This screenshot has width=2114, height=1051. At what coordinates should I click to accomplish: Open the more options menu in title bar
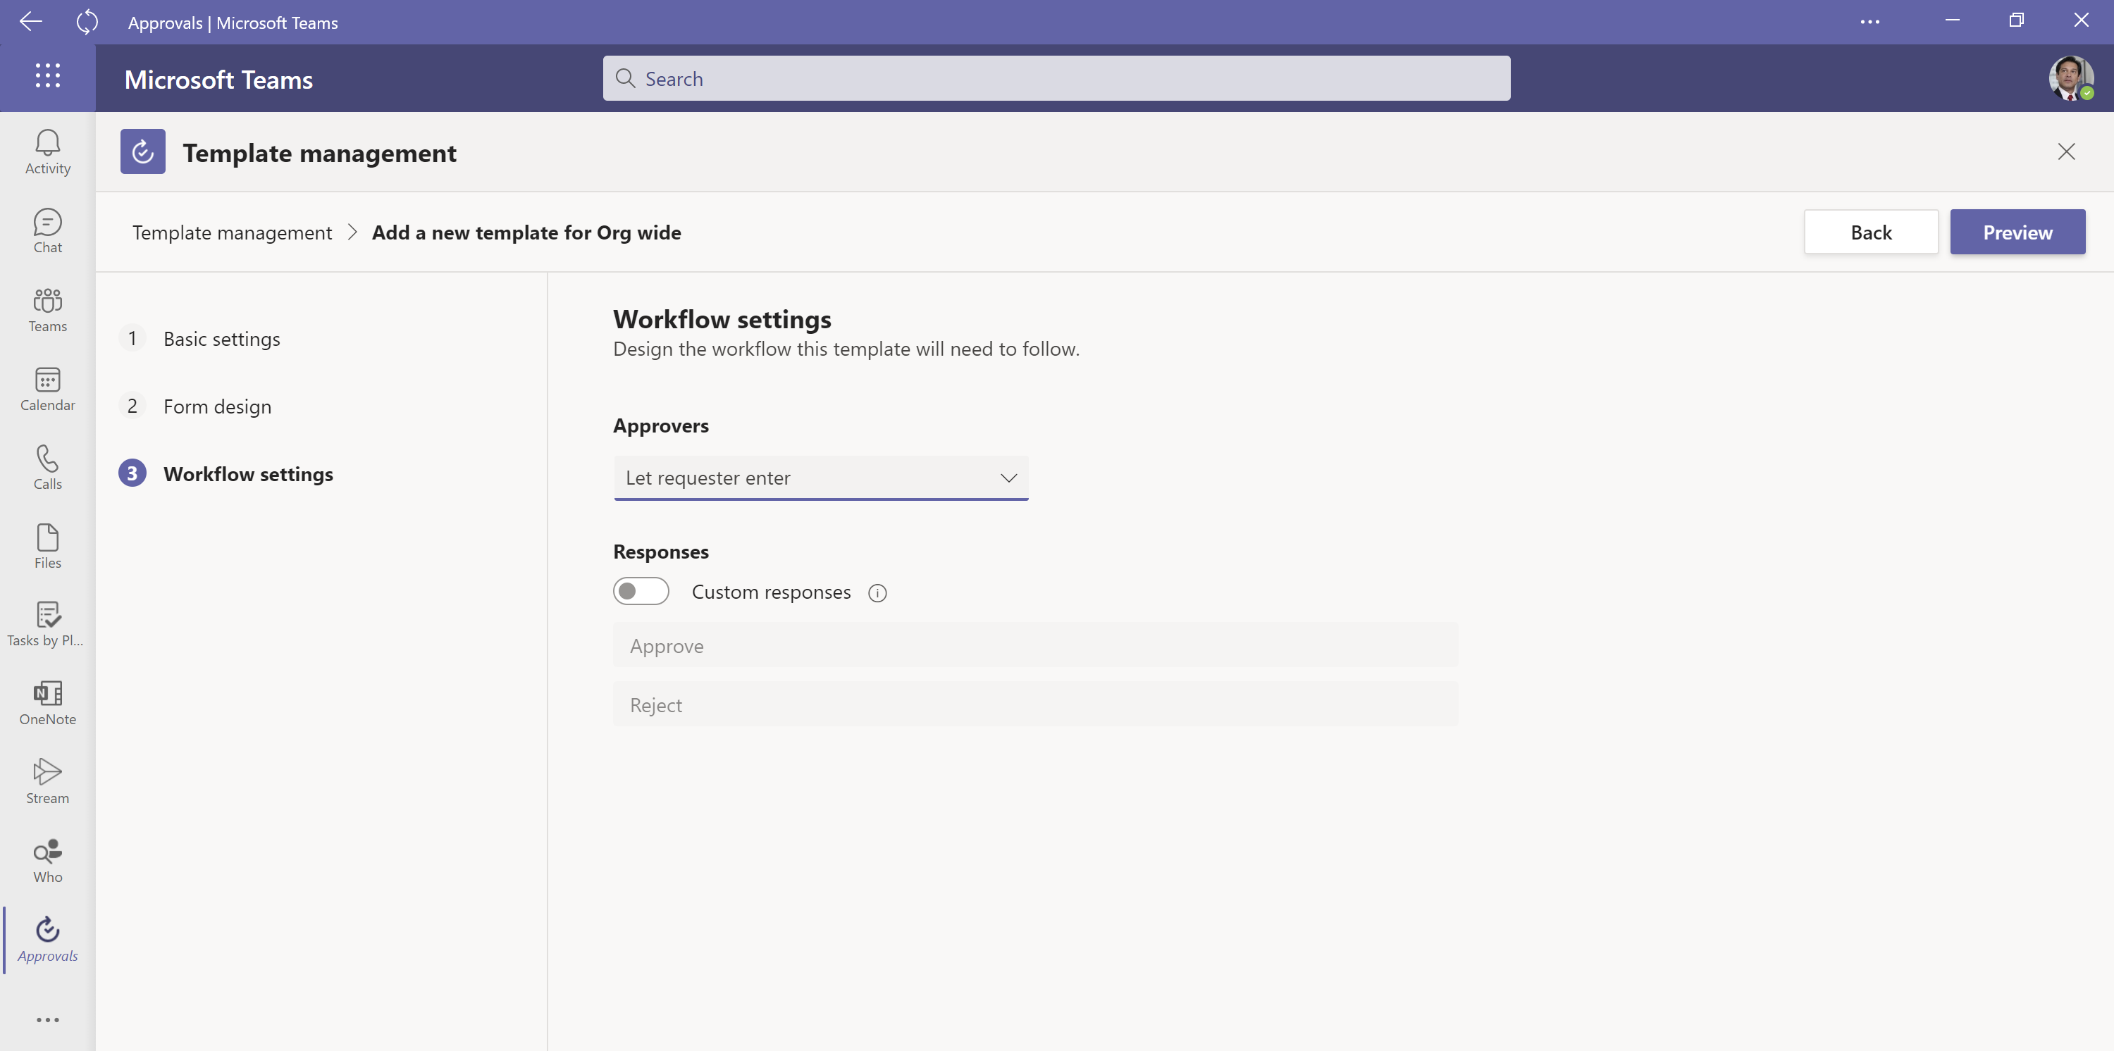[x=1872, y=22]
